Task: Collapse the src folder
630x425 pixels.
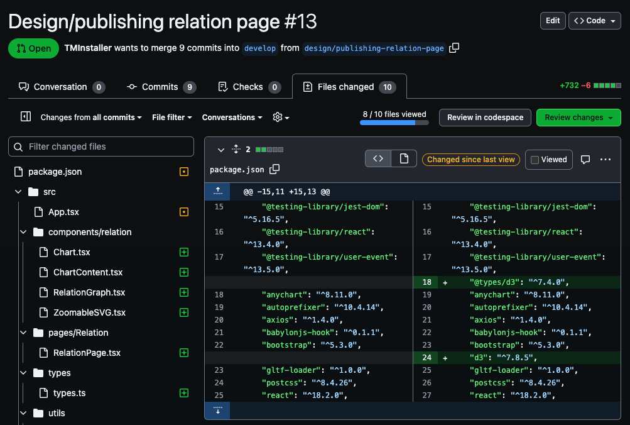Action: pyautogui.click(x=18, y=192)
